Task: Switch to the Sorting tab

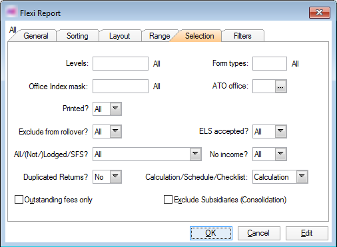Action: point(77,36)
